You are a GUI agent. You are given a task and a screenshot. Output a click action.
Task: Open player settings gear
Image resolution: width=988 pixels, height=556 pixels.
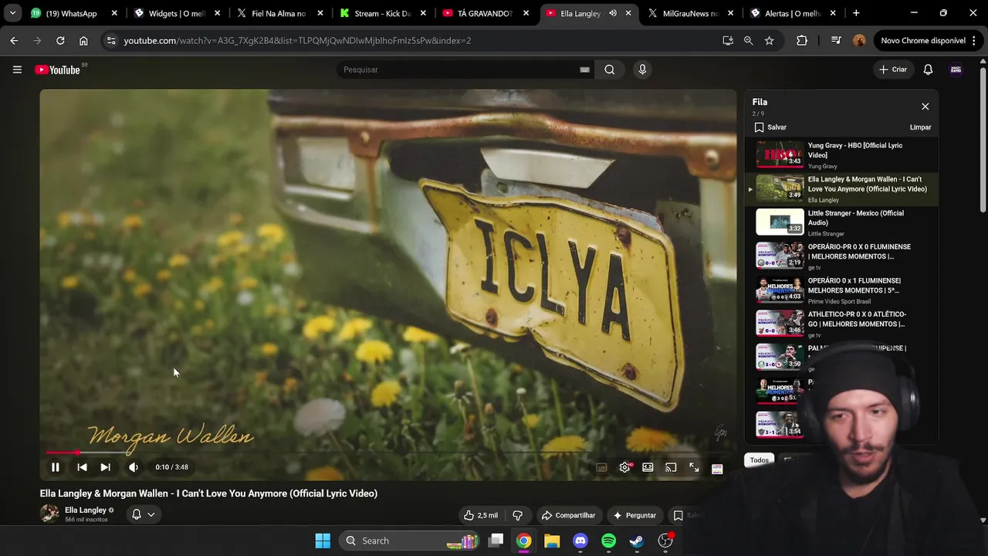(x=624, y=467)
